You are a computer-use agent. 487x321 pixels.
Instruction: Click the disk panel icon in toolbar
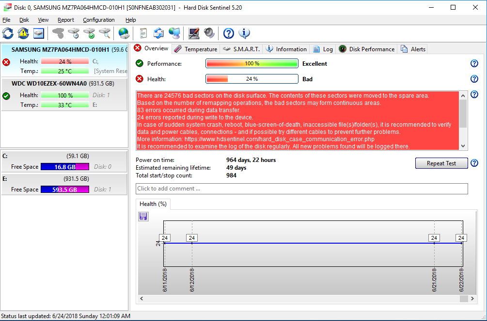click(x=38, y=33)
